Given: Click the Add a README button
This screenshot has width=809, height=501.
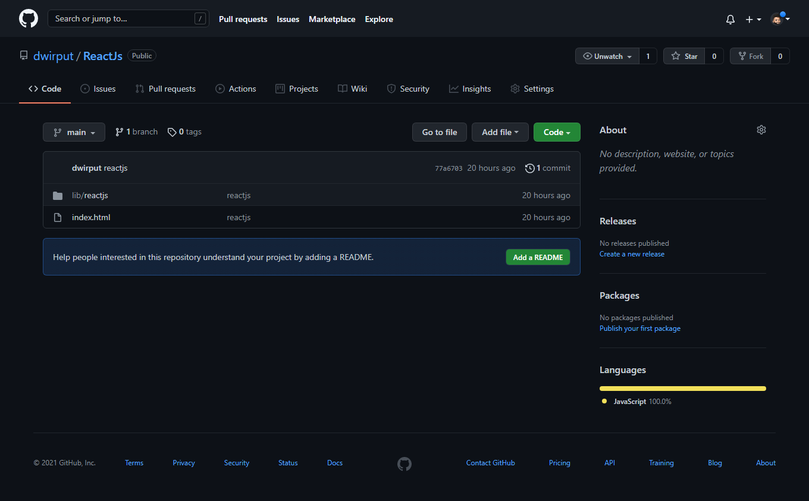Looking at the screenshot, I should pyautogui.click(x=538, y=257).
